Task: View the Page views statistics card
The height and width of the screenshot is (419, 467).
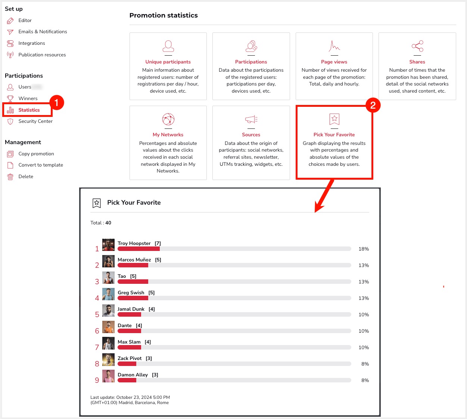Action: 334,66
